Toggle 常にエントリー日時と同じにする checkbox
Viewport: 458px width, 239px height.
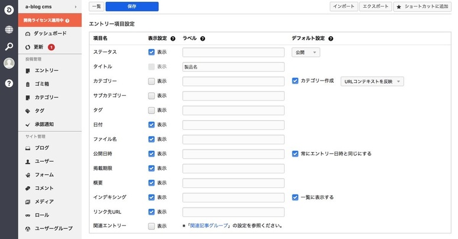pyautogui.click(x=295, y=153)
